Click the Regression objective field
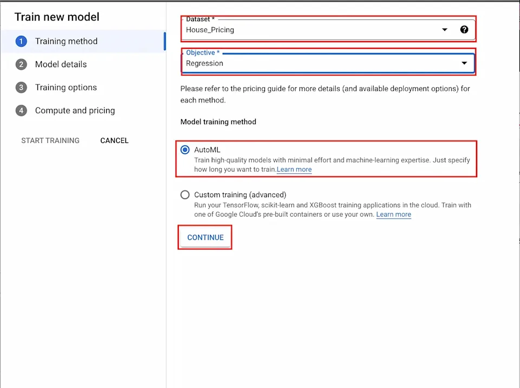 point(328,63)
